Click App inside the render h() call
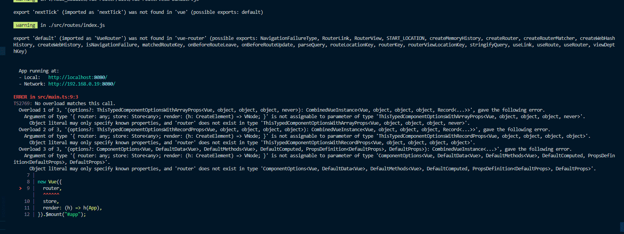This screenshot has height=234, width=624. [x=92, y=208]
